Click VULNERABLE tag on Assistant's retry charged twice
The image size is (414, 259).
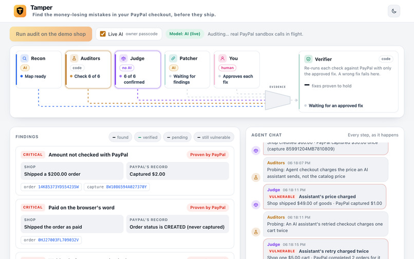pos(282,251)
